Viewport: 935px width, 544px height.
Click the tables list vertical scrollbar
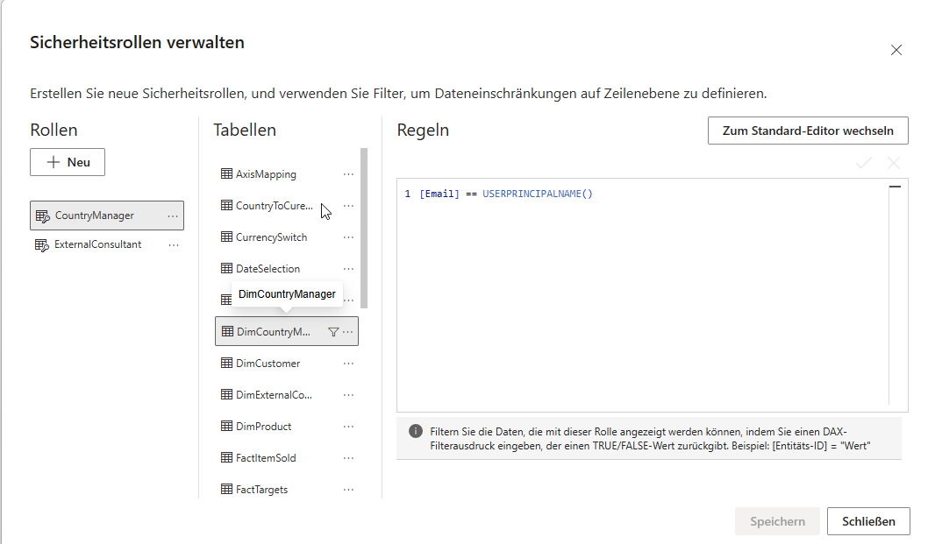tap(364, 229)
